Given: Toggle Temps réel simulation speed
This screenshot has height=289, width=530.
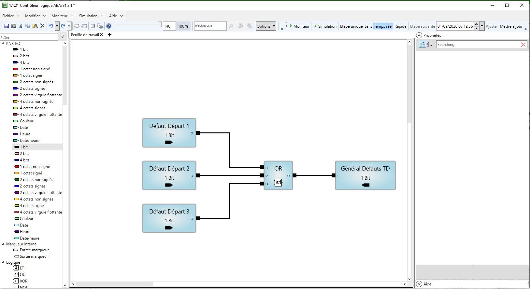Looking at the screenshot, I should (383, 26).
